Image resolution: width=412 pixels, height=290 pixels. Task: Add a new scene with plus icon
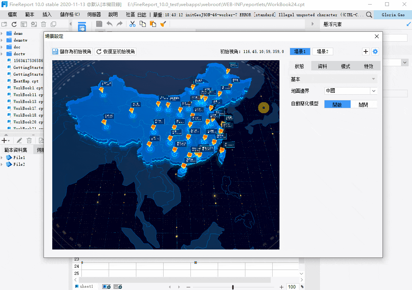coord(366,52)
